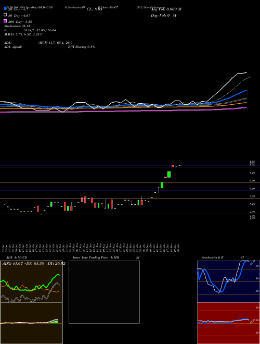Click the magenta 200 Day legend swatch
260x344 pixels.
tap(5, 21)
